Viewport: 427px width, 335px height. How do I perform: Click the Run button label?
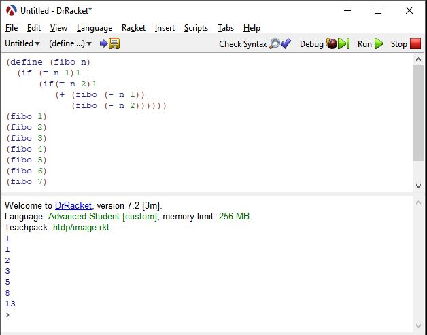[x=364, y=43]
